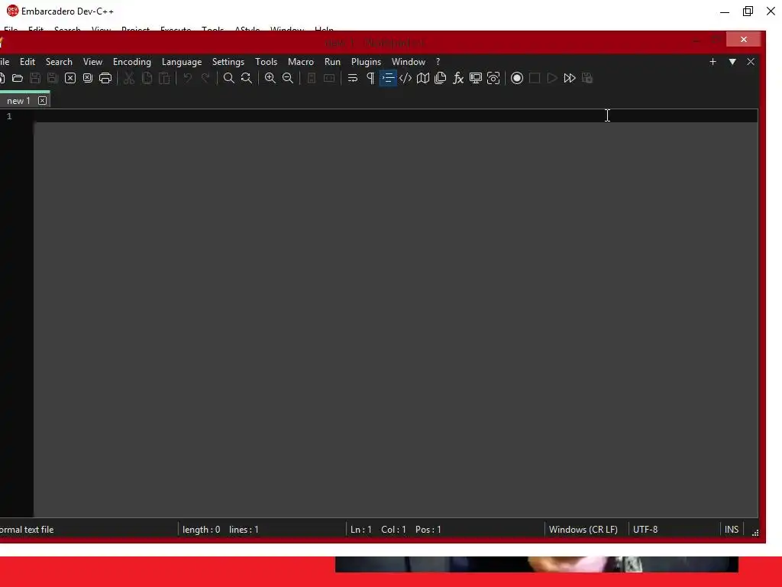The height and width of the screenshot is (587, 782).
Task: Click the Paste clipboard icon
Action: pos(164,78)
